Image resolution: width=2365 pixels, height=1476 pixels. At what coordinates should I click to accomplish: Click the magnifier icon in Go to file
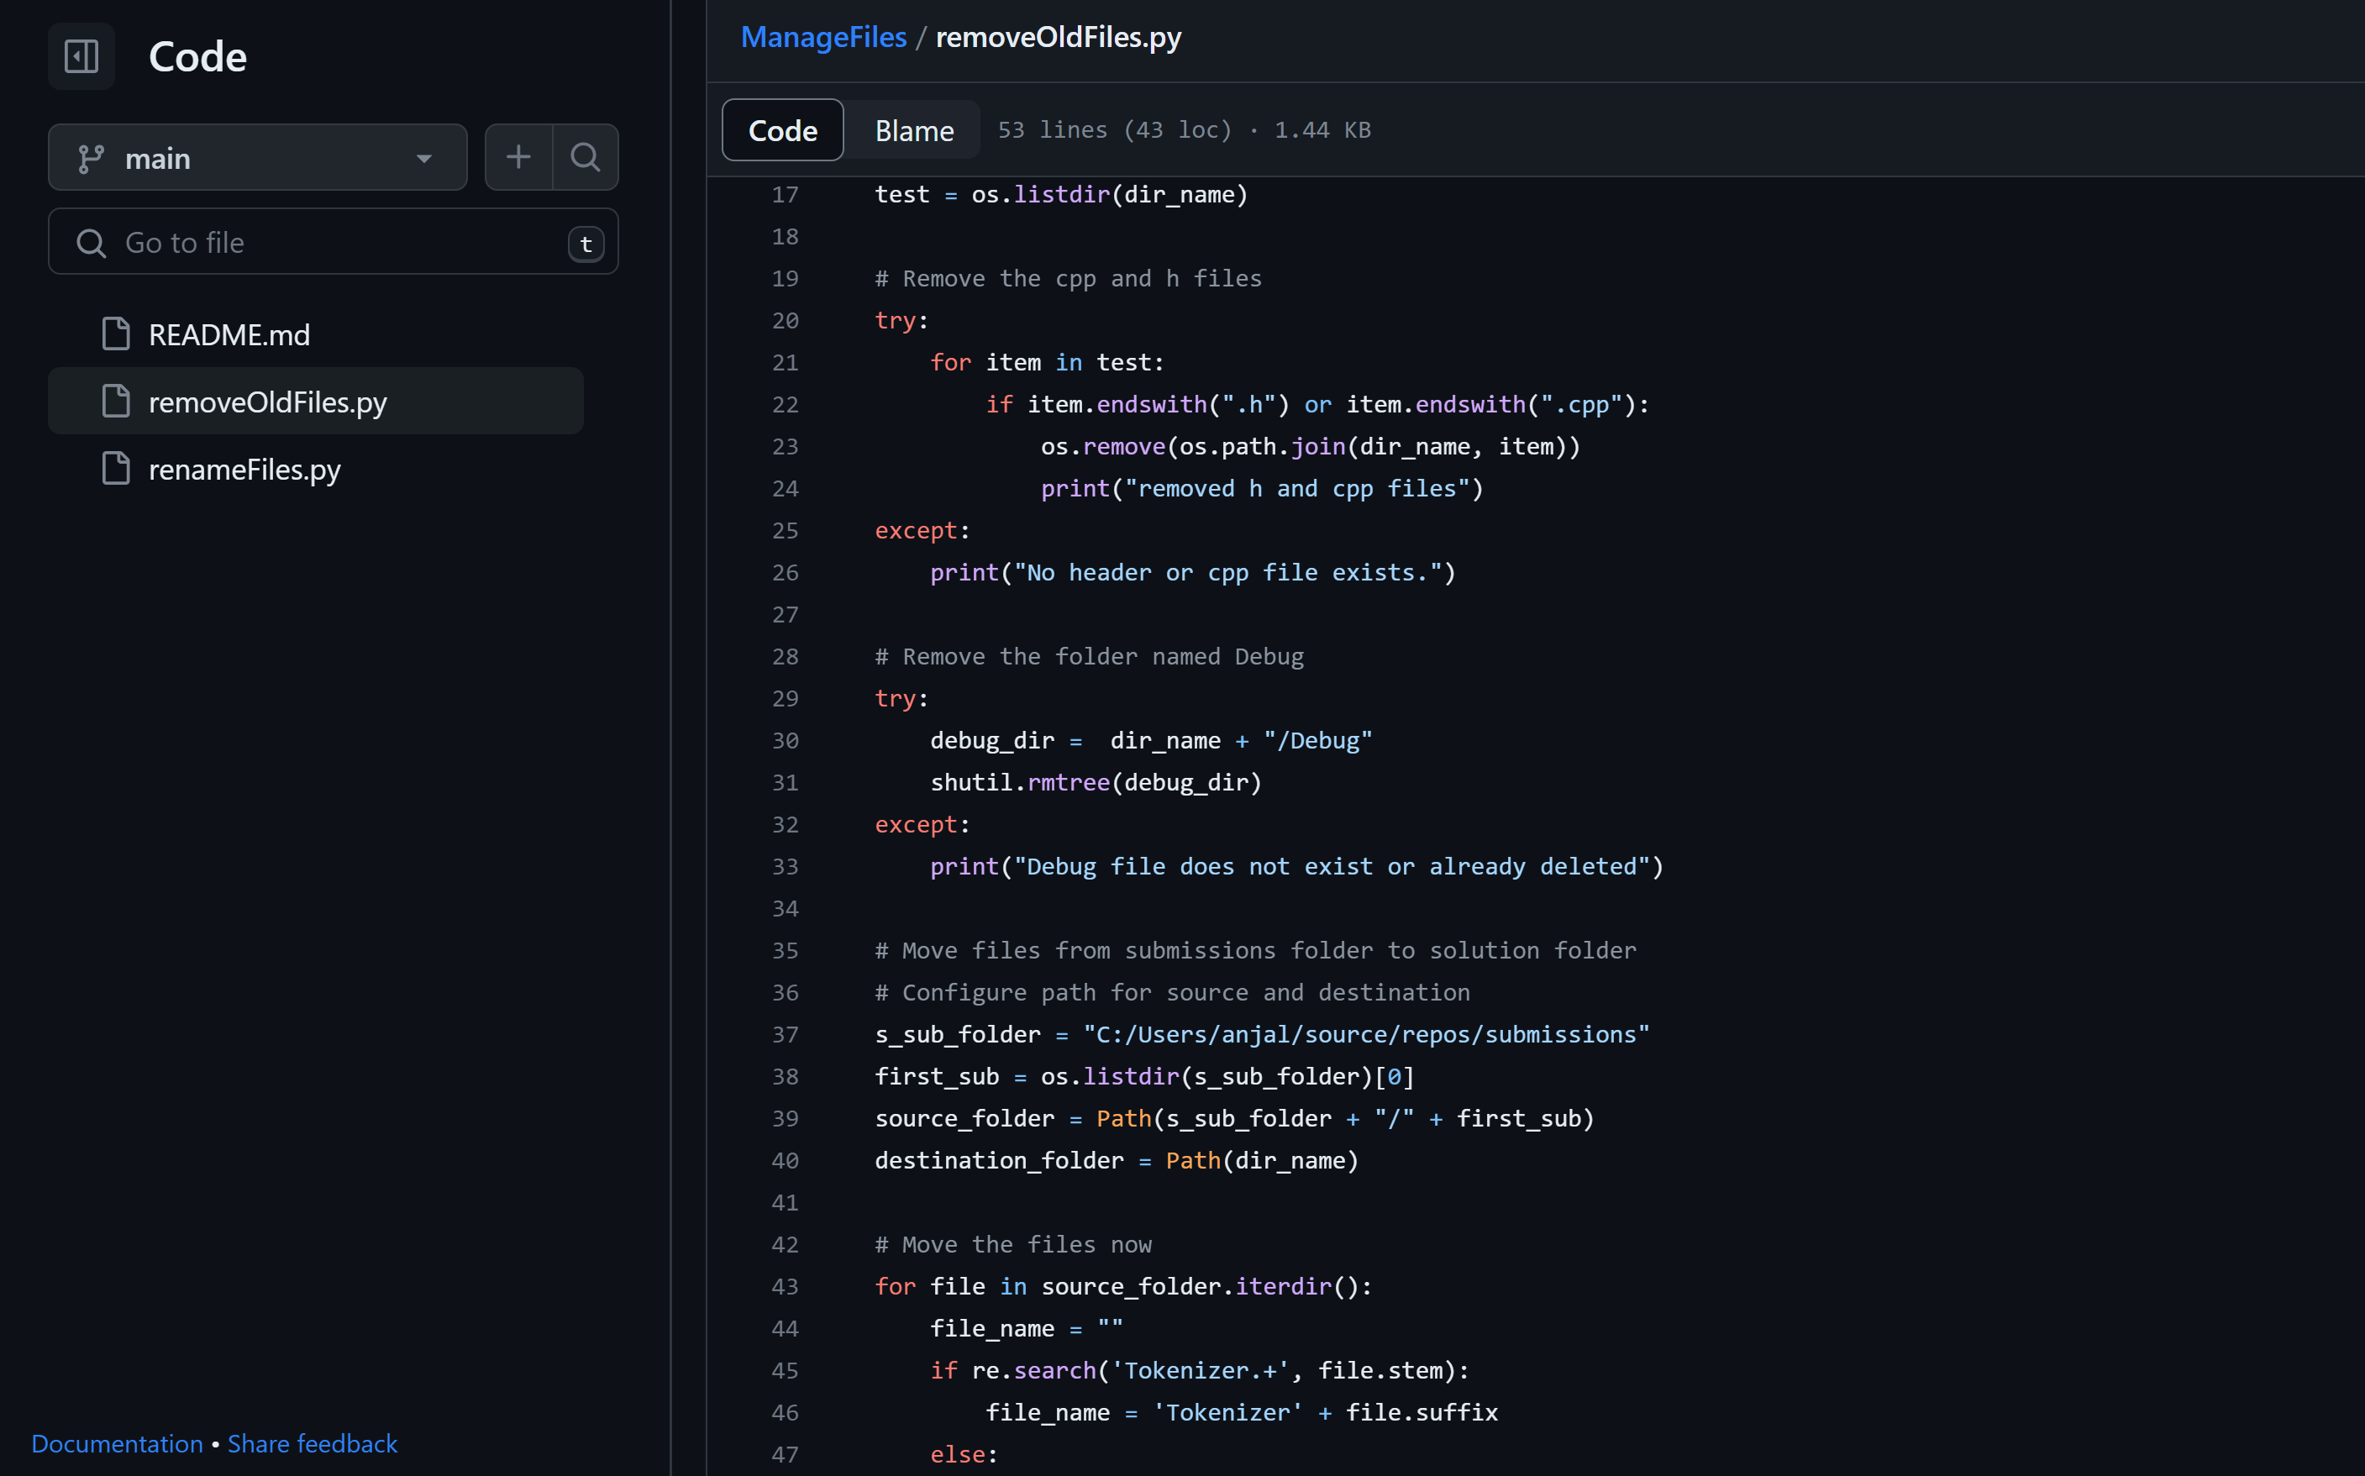(91, 243)
